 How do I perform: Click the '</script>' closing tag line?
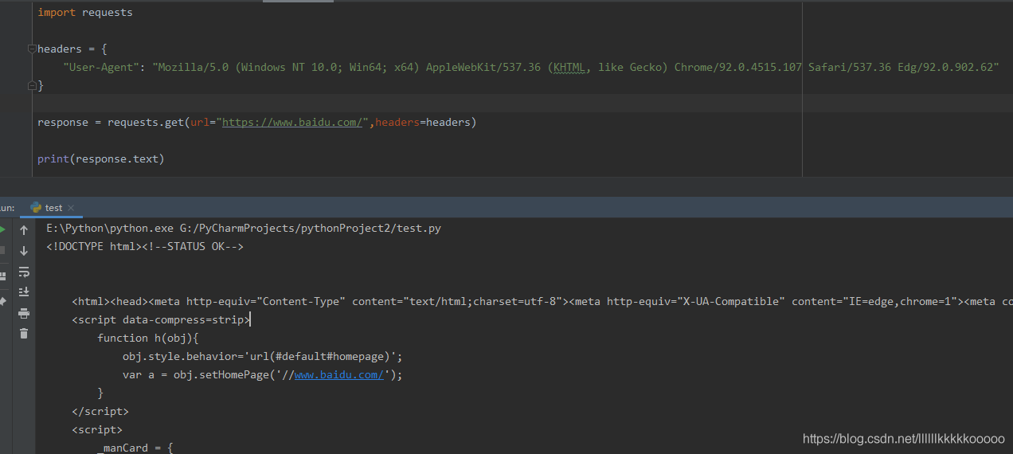[x=100, y=411]
